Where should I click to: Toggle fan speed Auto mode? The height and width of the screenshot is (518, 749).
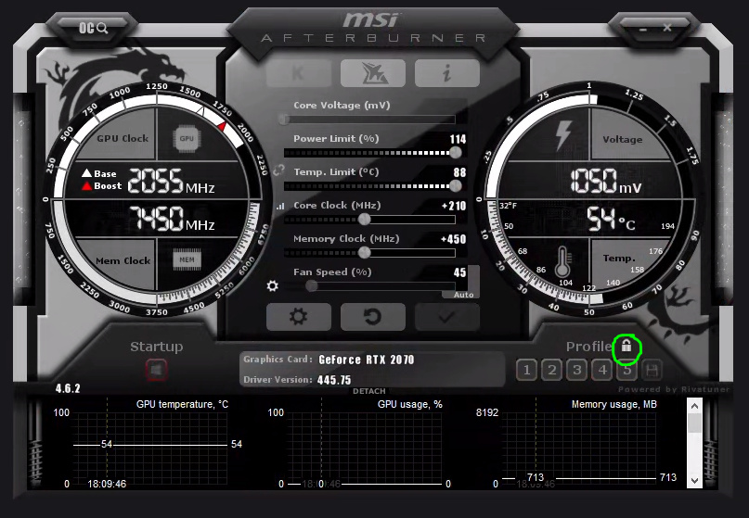[463, 295]
